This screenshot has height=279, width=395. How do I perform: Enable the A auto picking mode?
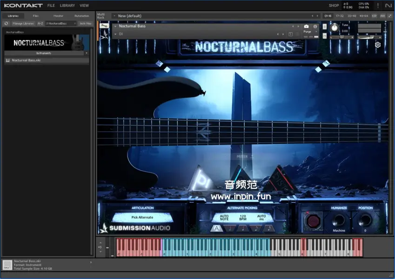coord(216,228)
